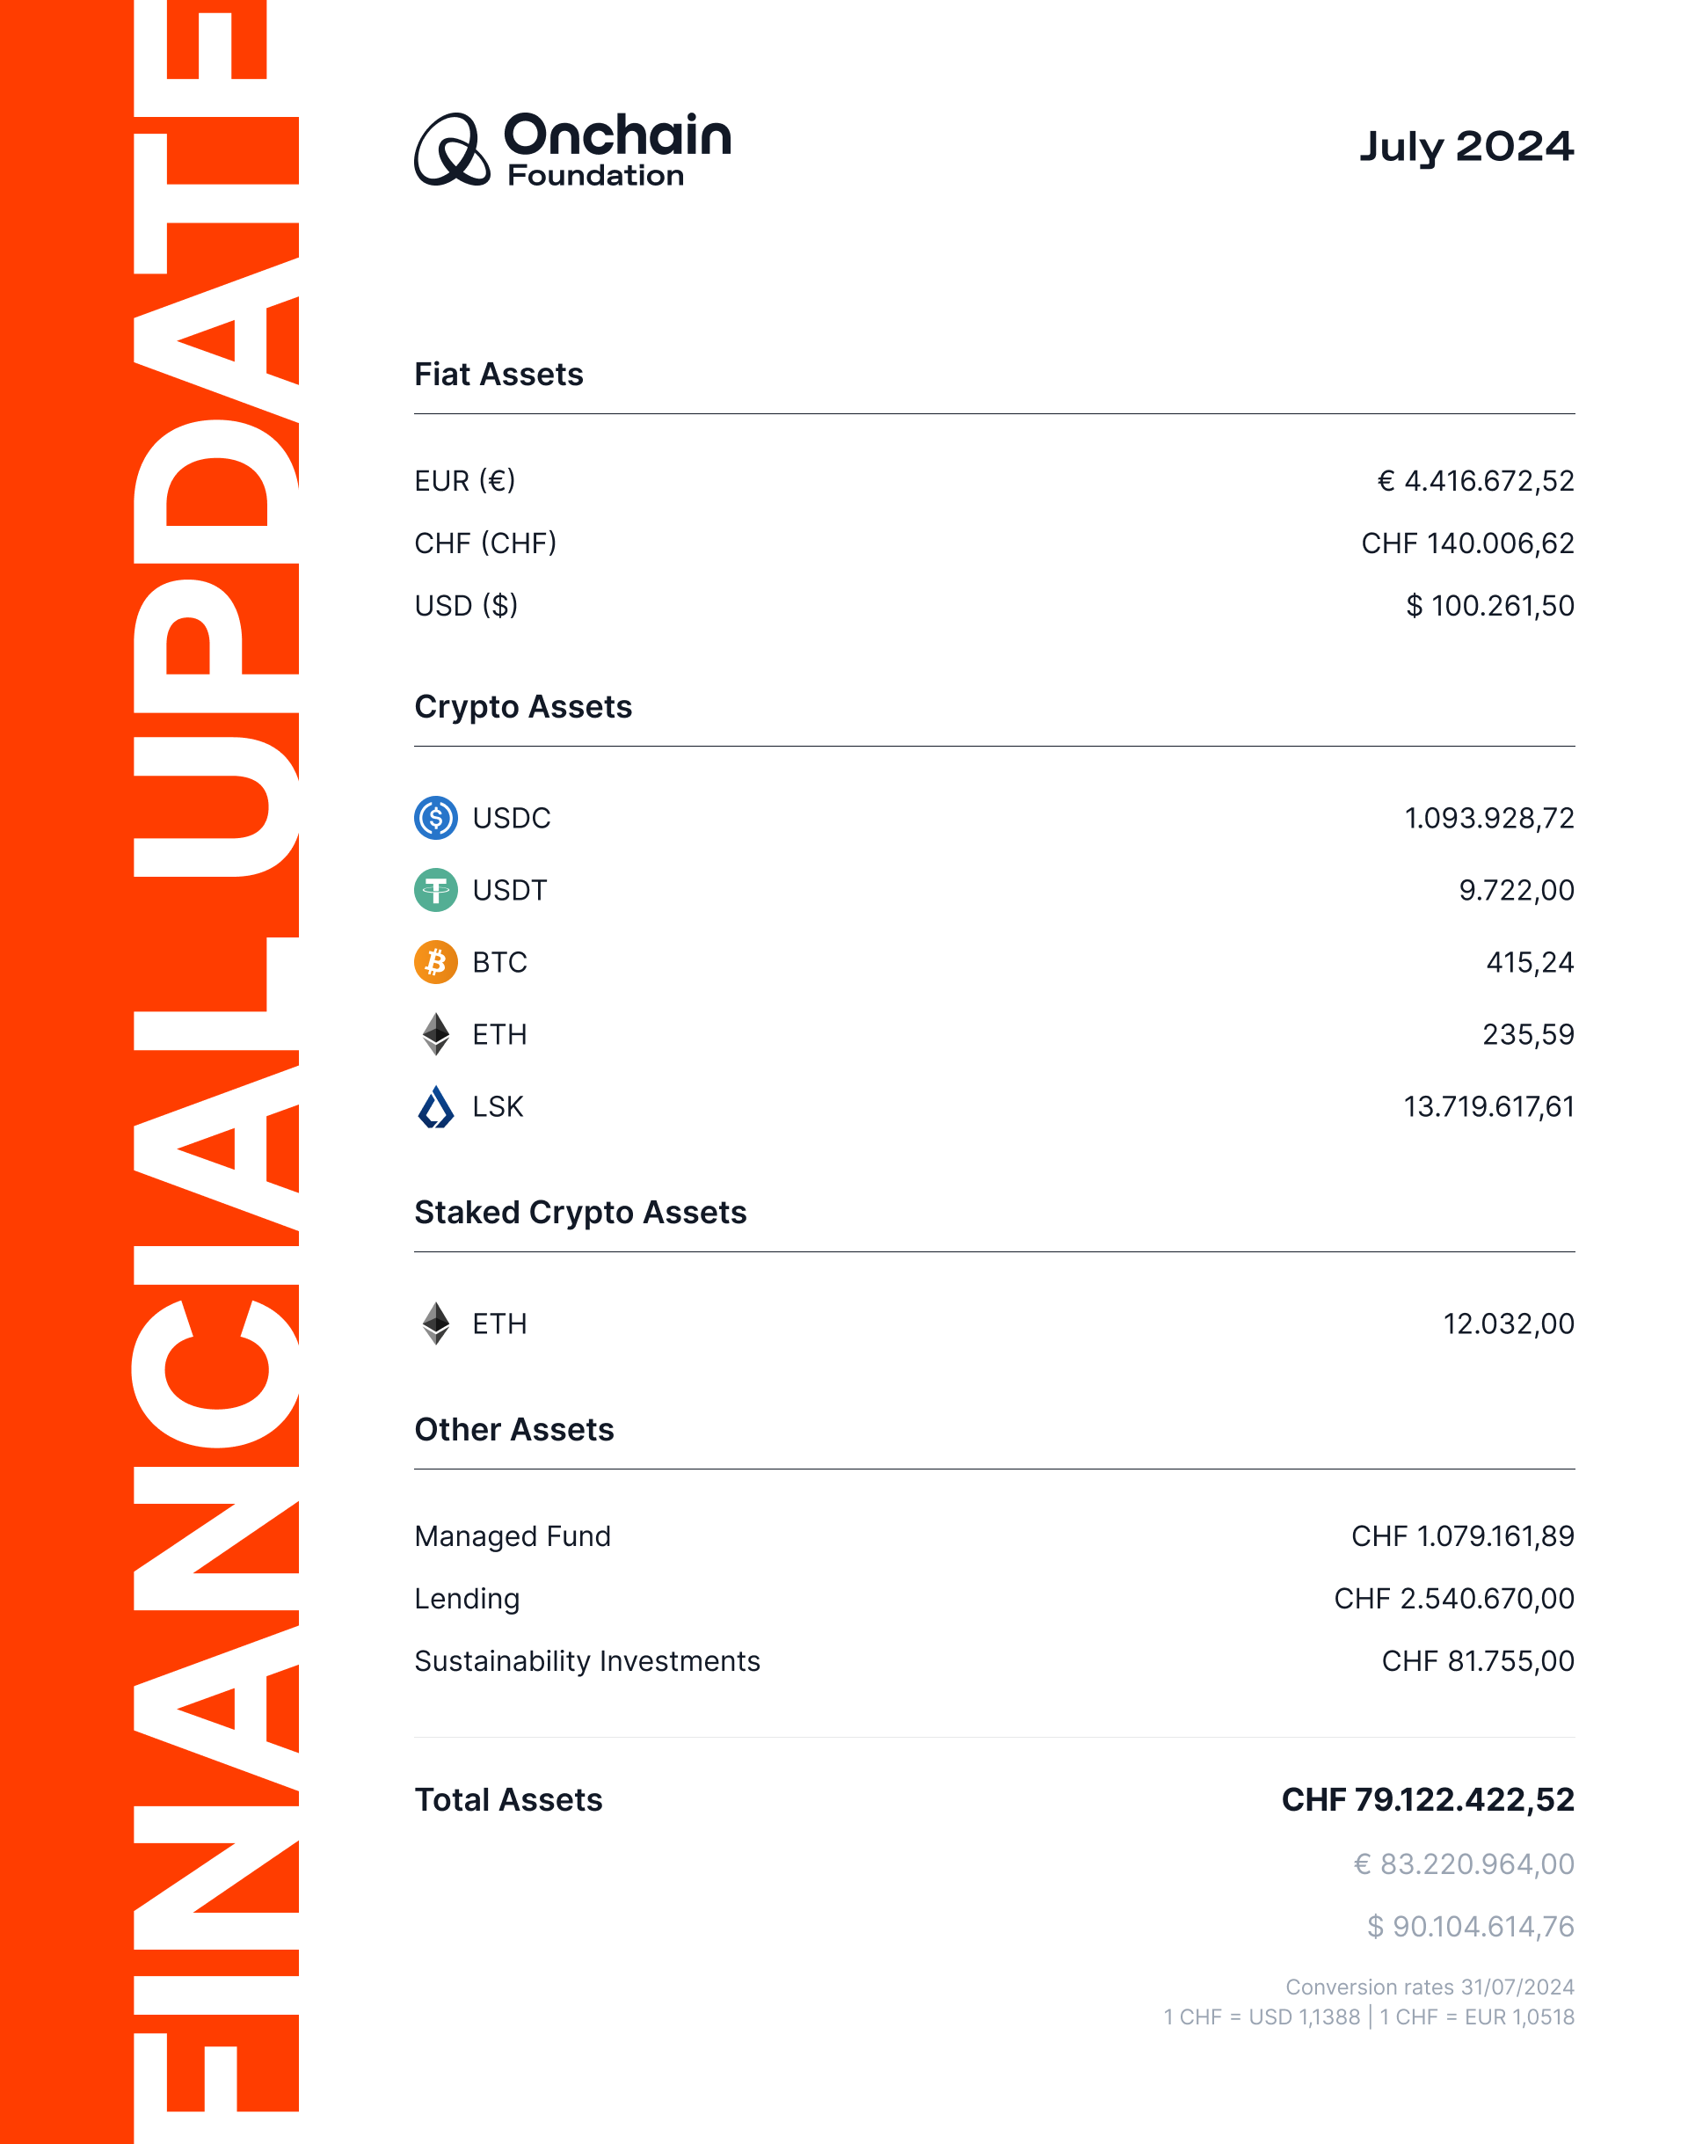Select the Staked Crypto Assets heading
The width and height of the screenshot is (1688, 2144).
pyautogui.click(x=580, y=1212)
